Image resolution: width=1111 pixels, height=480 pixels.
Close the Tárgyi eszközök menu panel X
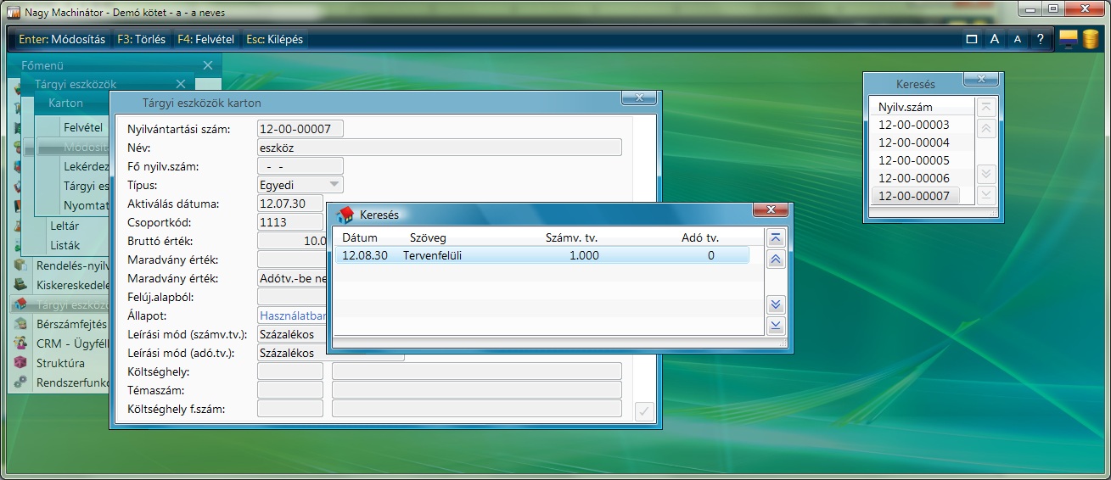(180, 84)
